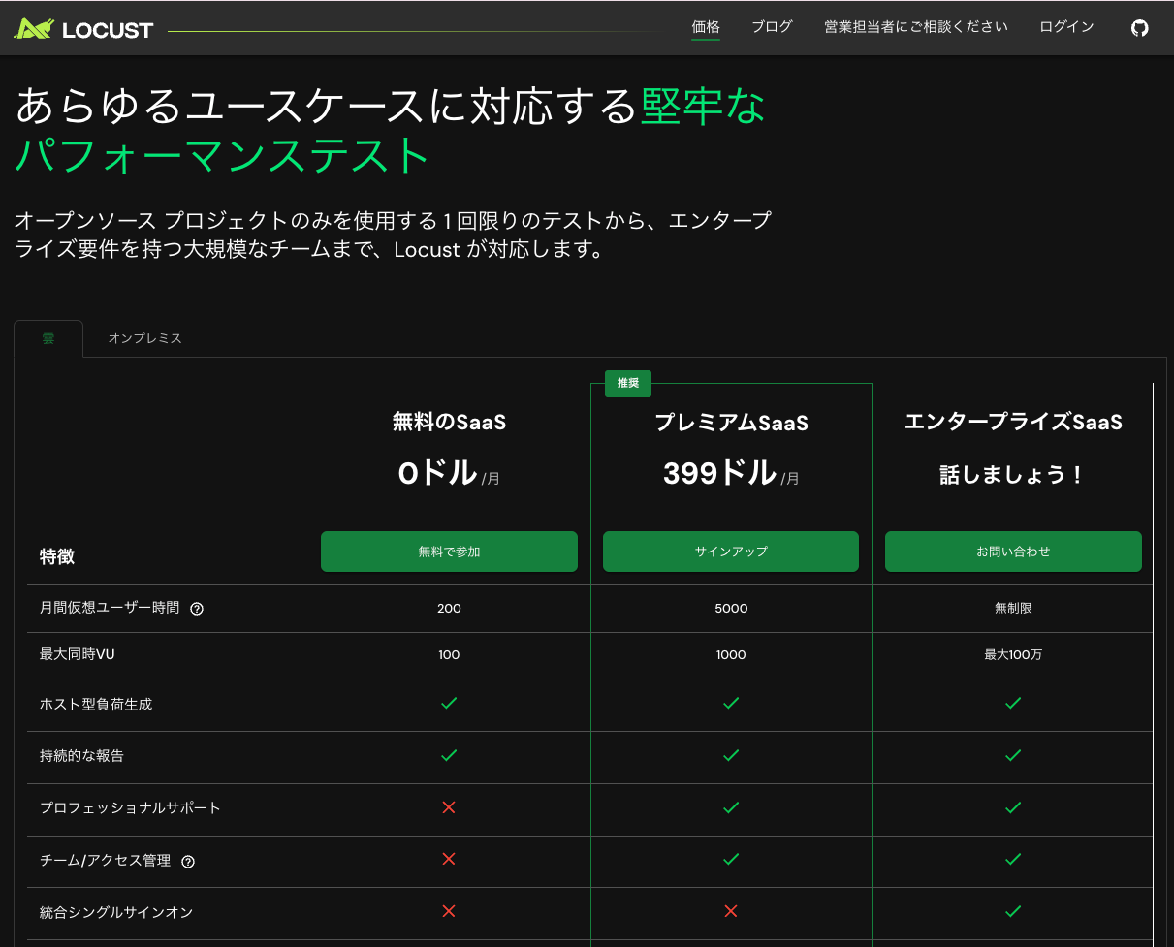
Task: Click green check for 統合シングルサインオン Enterprise plan
Action: [x=1013, y=911]
